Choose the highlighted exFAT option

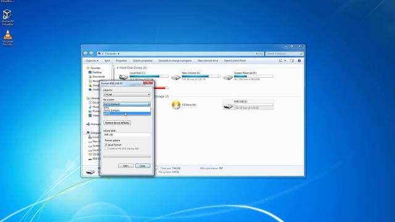127,113
